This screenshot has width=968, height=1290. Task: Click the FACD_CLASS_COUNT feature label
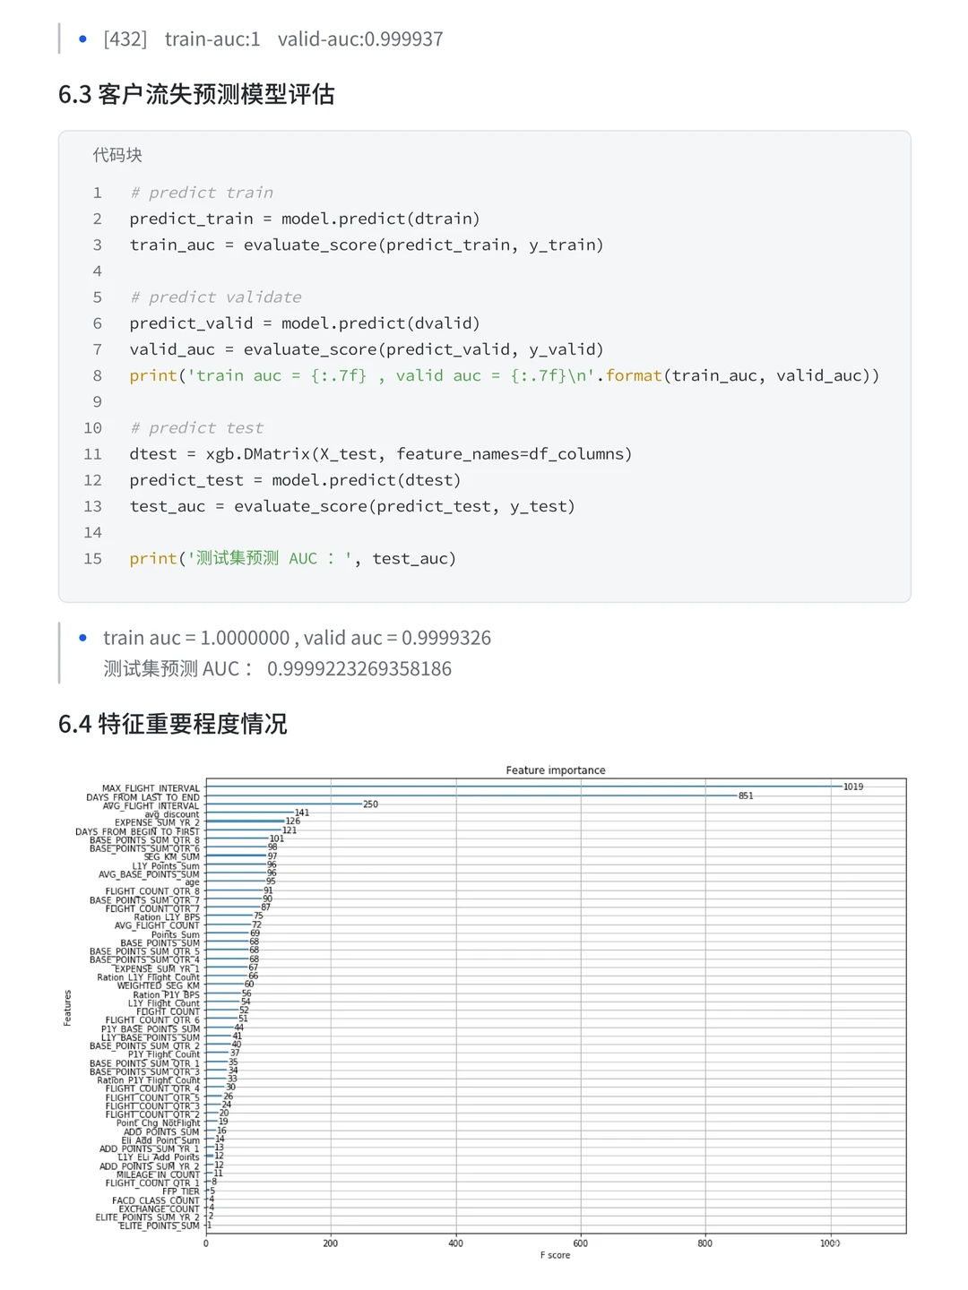(156, 1200)
